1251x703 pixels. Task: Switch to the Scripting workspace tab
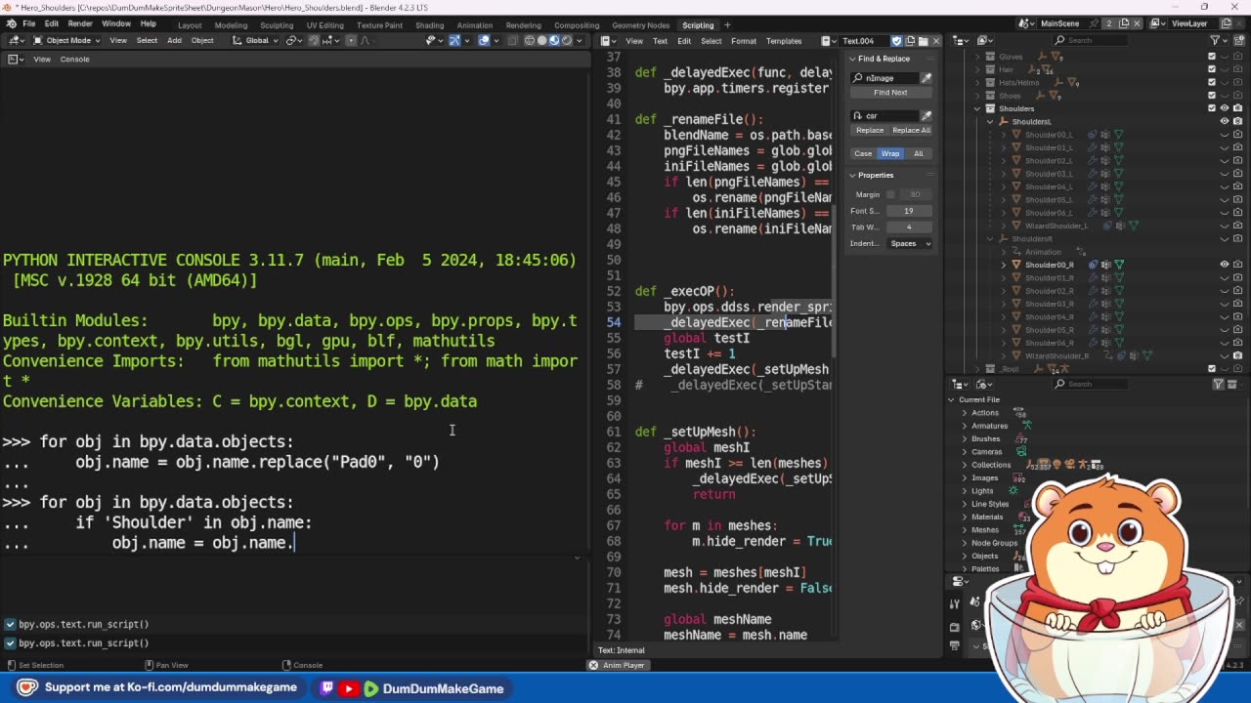(x=698, y=24)
